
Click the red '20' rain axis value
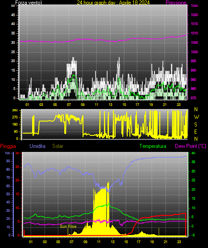pos(17,181)
